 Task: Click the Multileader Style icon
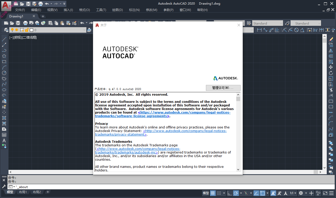pos(287,23)
